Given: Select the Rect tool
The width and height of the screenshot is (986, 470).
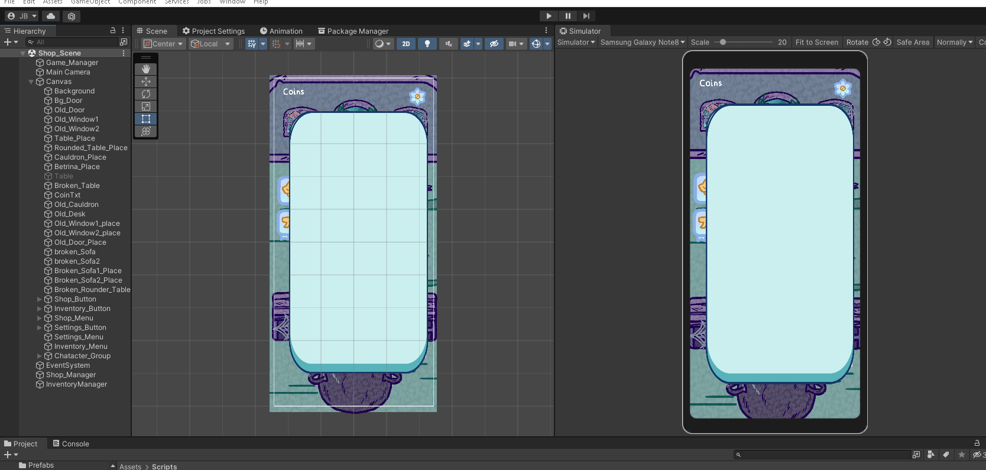Looking at the screenshot, I should (146, 119).
